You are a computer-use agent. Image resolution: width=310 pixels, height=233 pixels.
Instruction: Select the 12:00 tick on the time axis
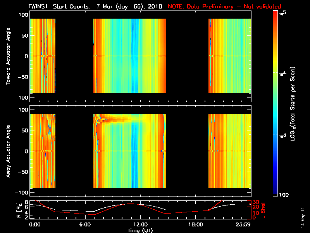[x=140, y=224]
